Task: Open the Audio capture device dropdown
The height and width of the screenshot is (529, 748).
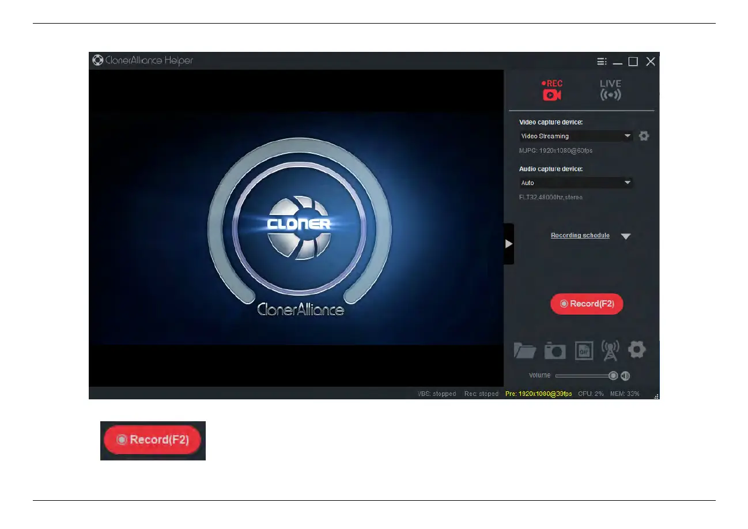Action: point(576,183)
